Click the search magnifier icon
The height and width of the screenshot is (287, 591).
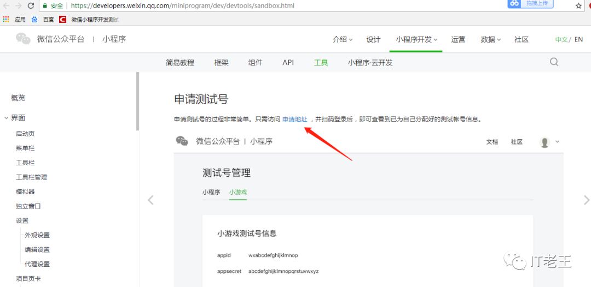click(x=554, y=62)
